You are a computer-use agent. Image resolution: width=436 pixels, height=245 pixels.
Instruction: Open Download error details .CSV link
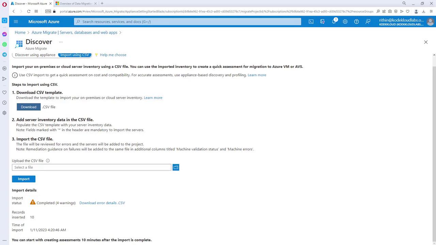[x=102, y=203]
